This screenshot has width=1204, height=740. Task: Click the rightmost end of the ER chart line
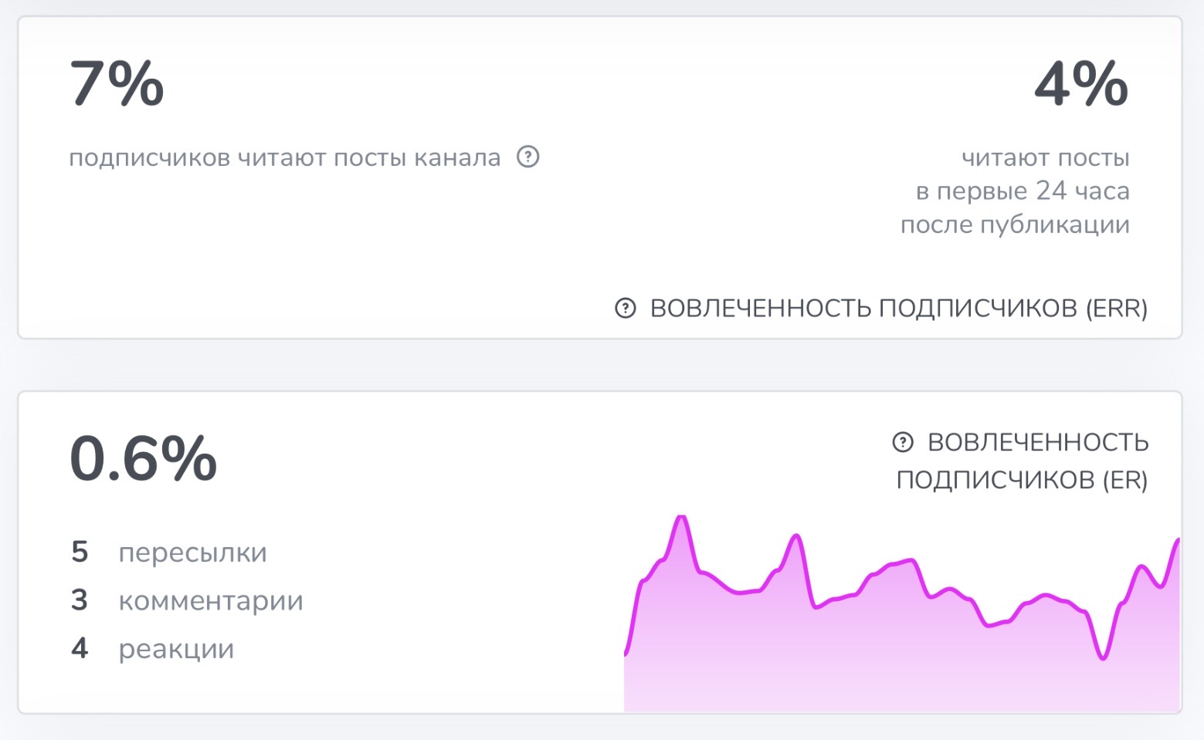point(1178,541)
